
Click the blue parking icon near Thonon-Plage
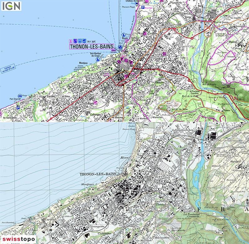point(143,7)
